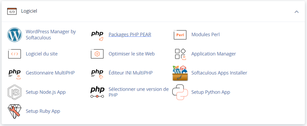Collapse the Logiciel section with chevron
Screen dimensions: 307x126
[x=297, y=12]
